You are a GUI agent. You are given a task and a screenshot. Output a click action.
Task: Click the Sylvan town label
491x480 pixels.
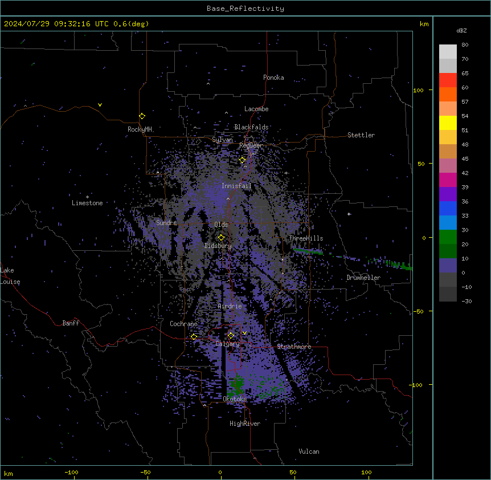(x=222, y=140)
